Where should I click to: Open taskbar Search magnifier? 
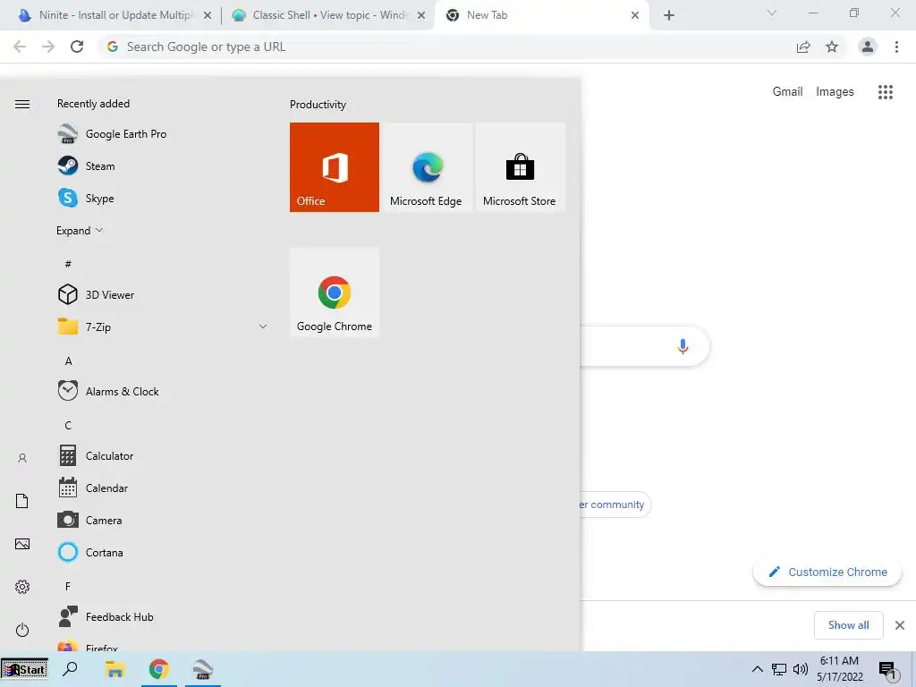(x=70, y=669)
